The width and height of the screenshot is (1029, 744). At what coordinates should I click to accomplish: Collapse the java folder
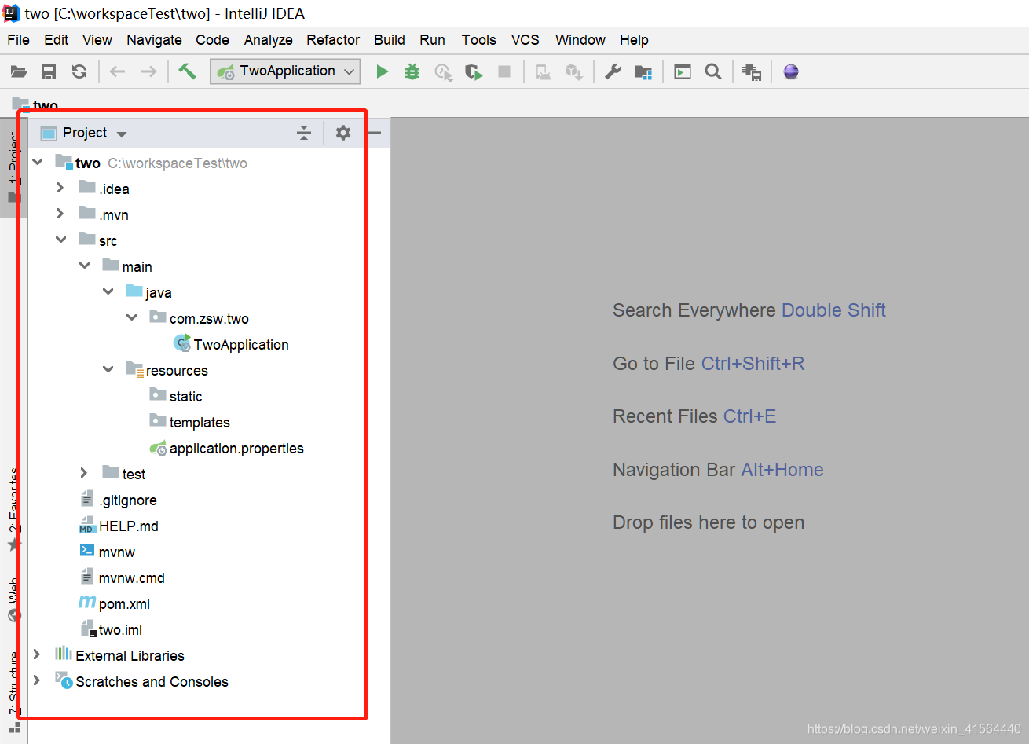click(x=108, y=291)
